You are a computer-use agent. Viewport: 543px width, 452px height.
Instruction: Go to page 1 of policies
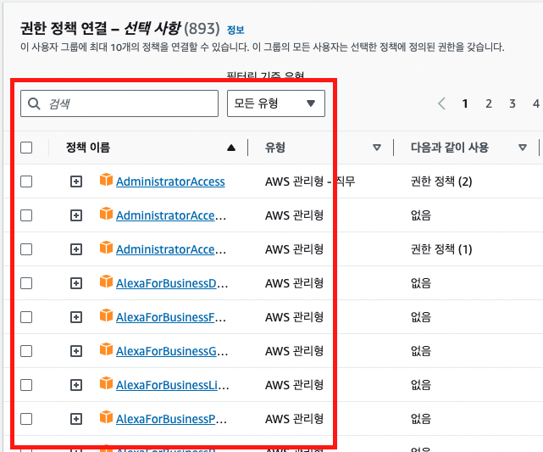(x=465, y=103)
